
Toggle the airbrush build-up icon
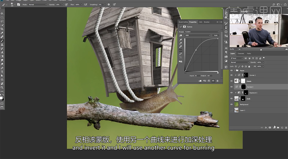[x=86, y=4]
